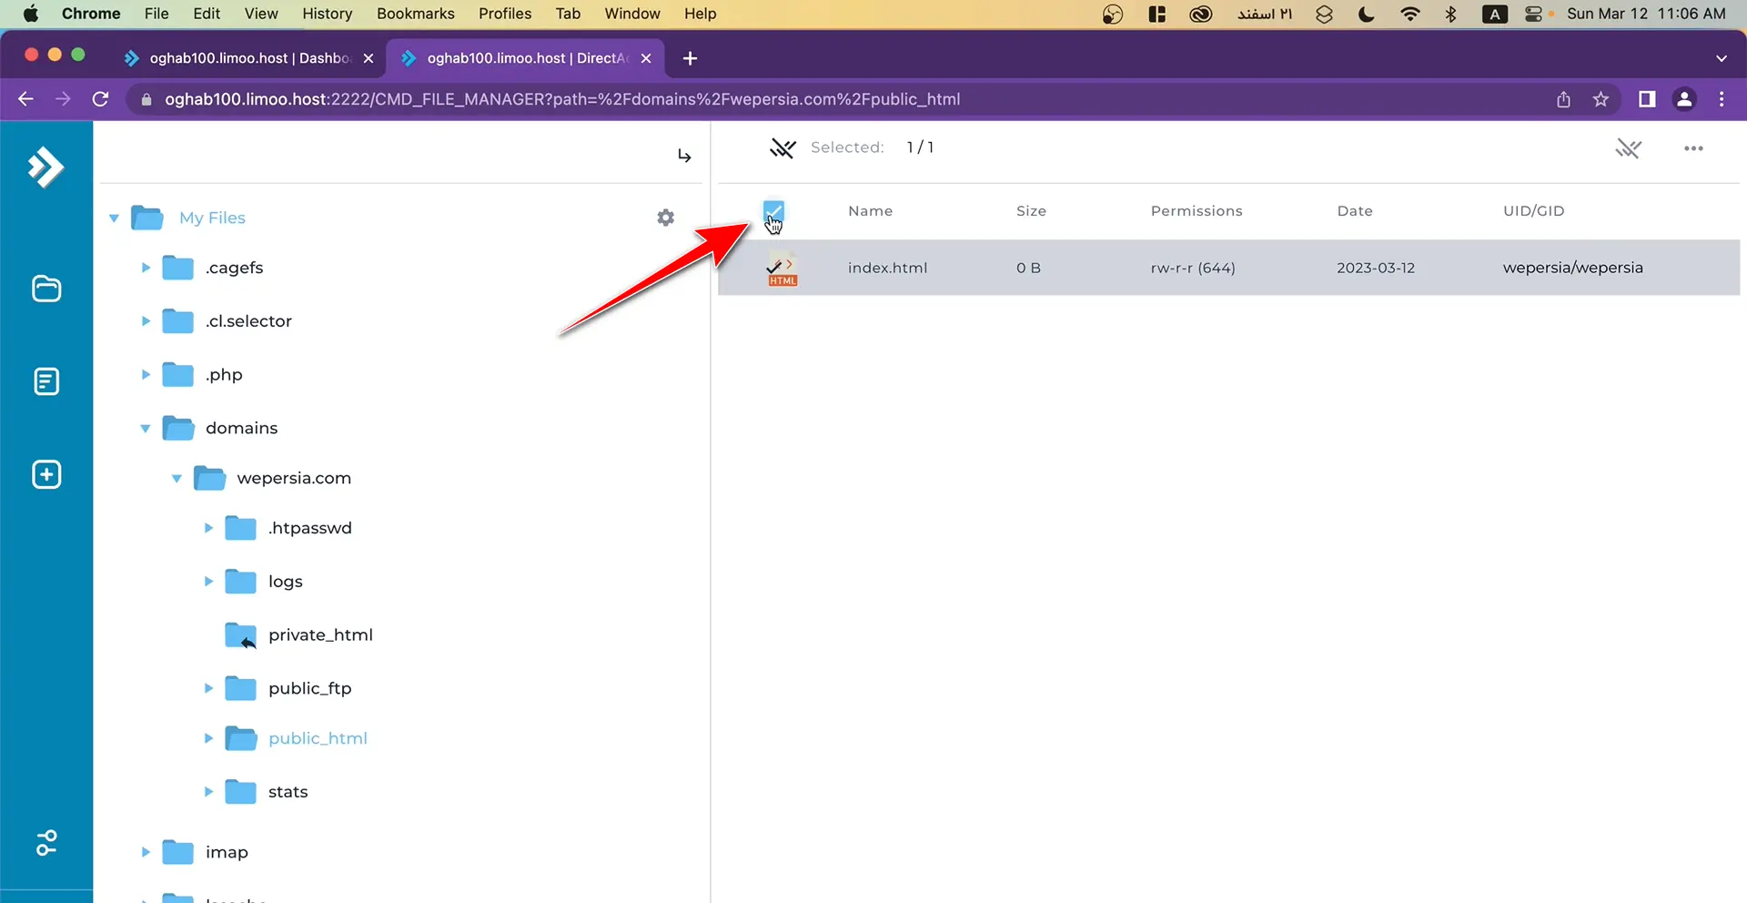The height and width of the screenshot is (903, 1747).
Task: Open the settings sliders icon at sidebar bottom
Action: [46, 843]
